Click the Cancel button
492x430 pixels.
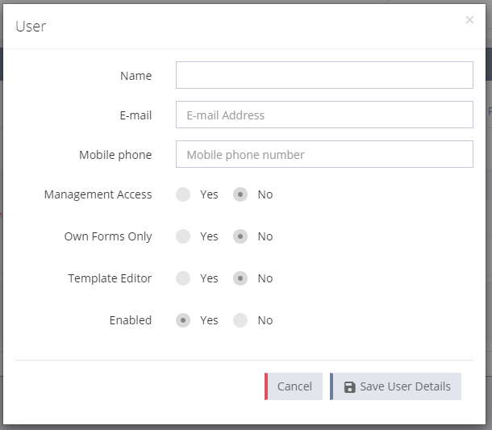(294, 386)
